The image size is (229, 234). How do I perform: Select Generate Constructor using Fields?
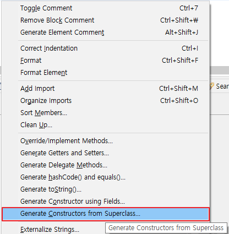pyautogui.click(x=106, y=202)
